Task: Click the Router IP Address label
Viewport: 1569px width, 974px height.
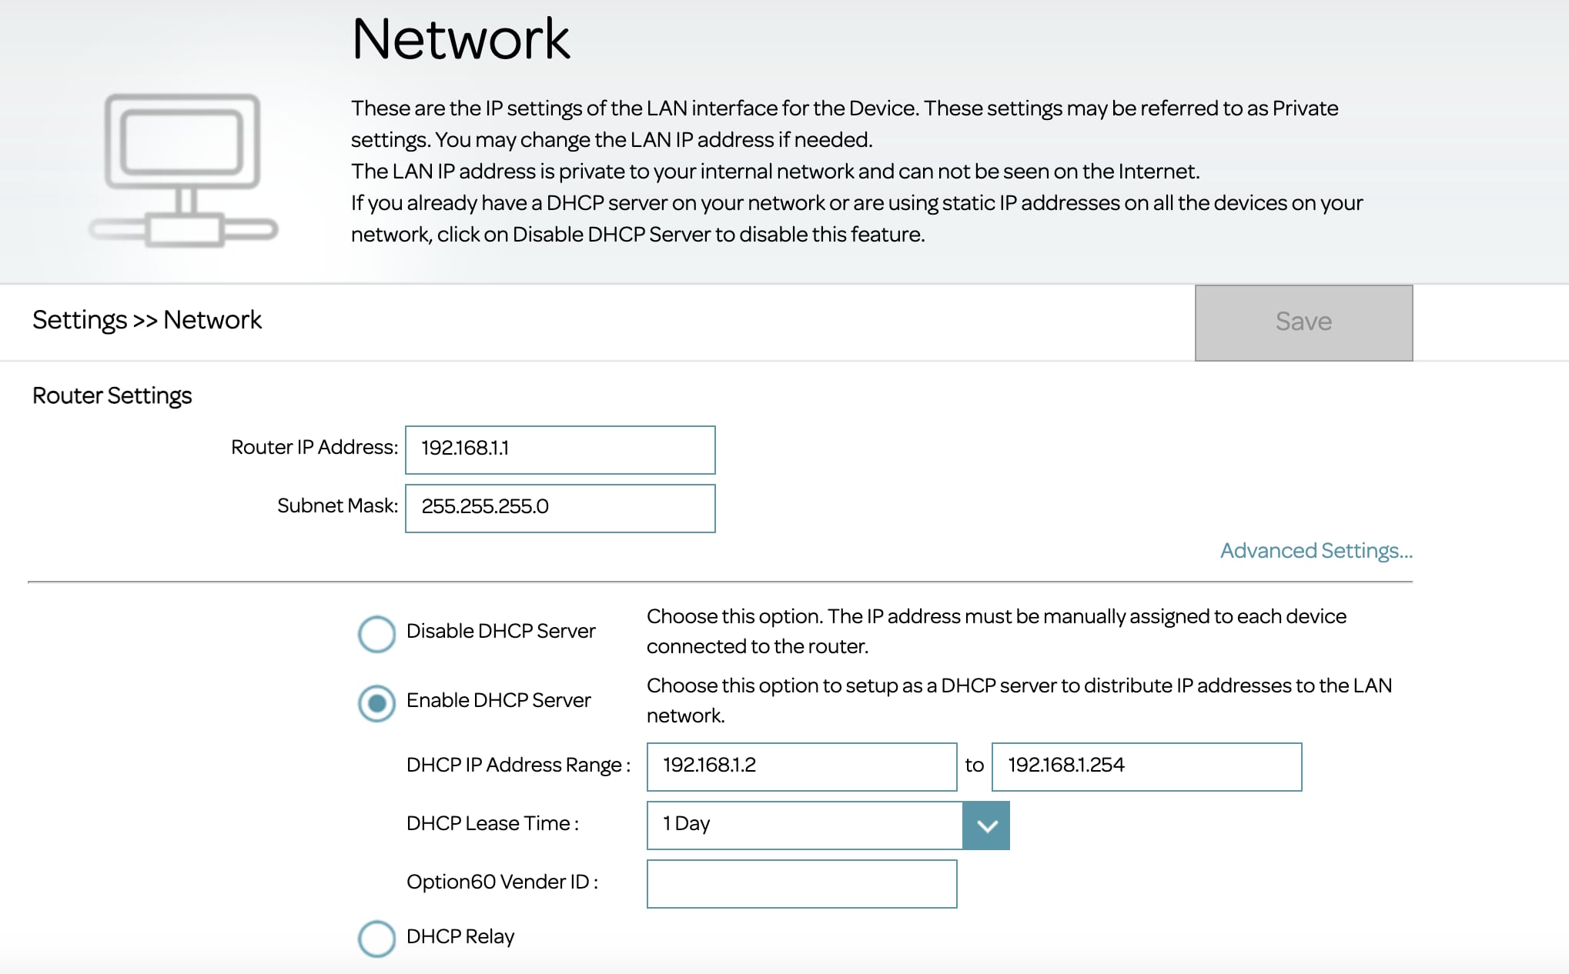Action: (x=314, y=447)
